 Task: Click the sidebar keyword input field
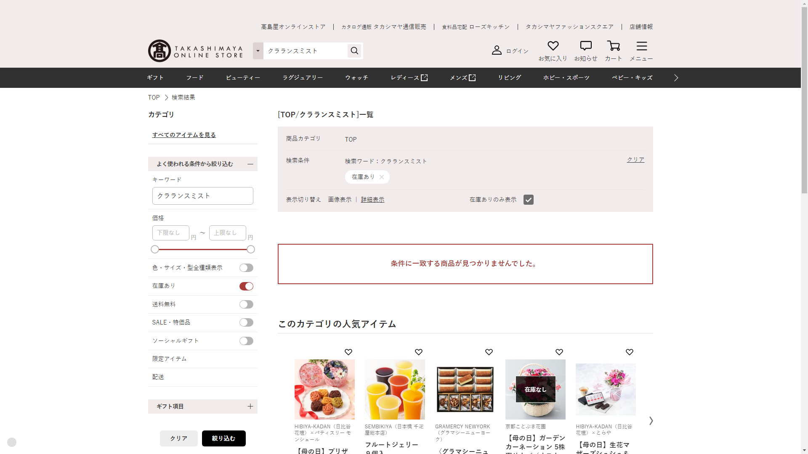click(202, 196)
